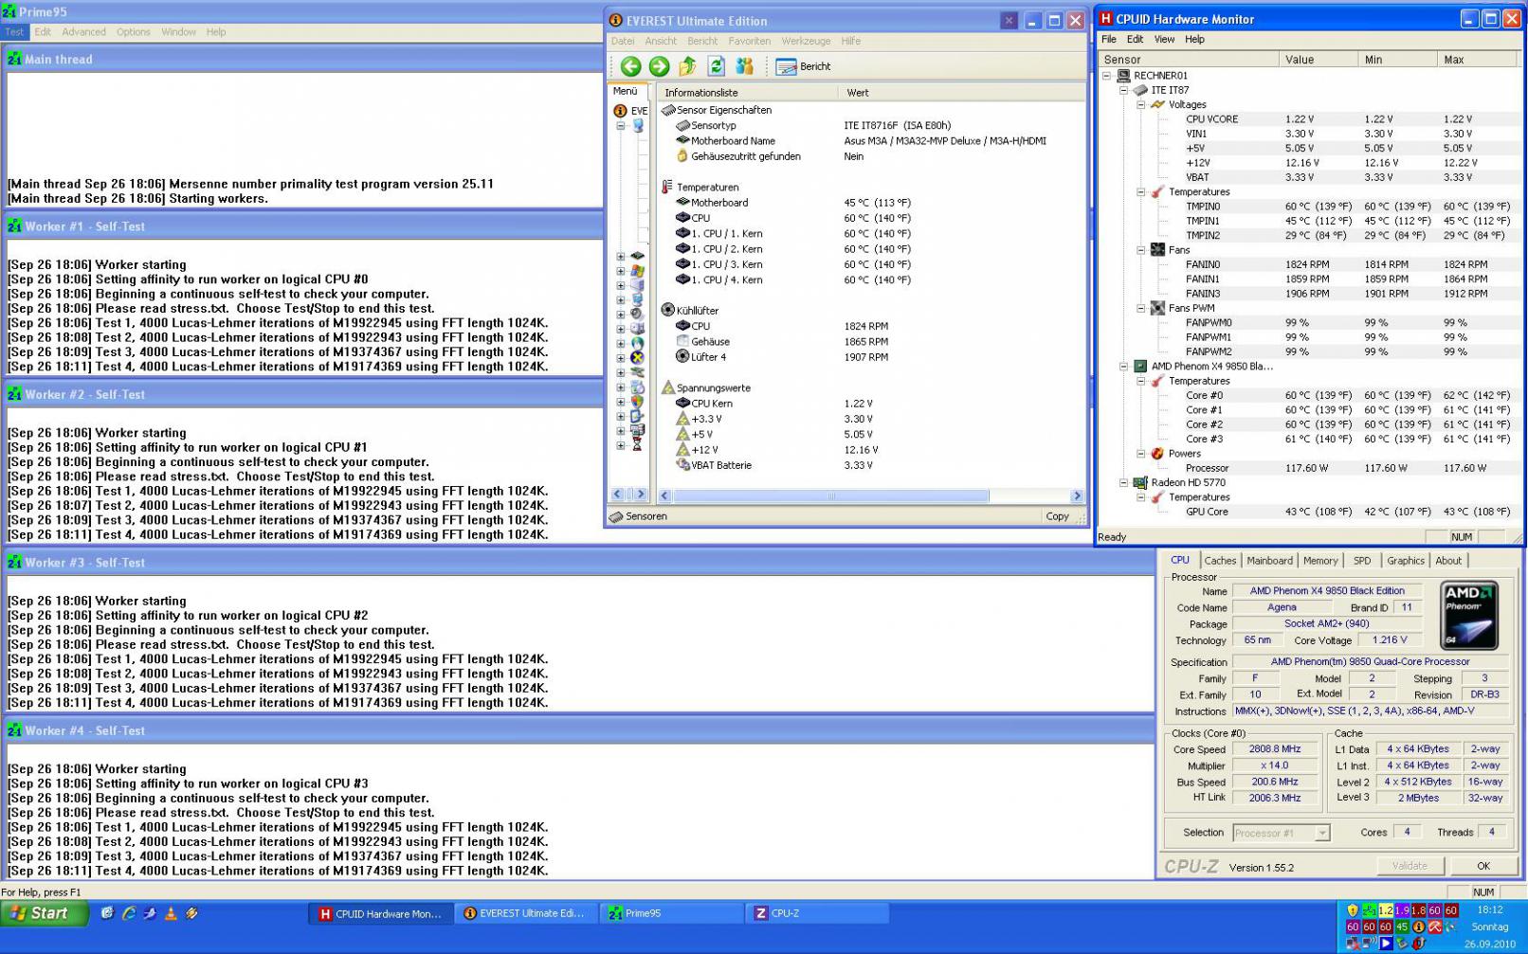Collapse the Powers node
Viewport: 1528px width, 954px height.
pos(1140,454)
